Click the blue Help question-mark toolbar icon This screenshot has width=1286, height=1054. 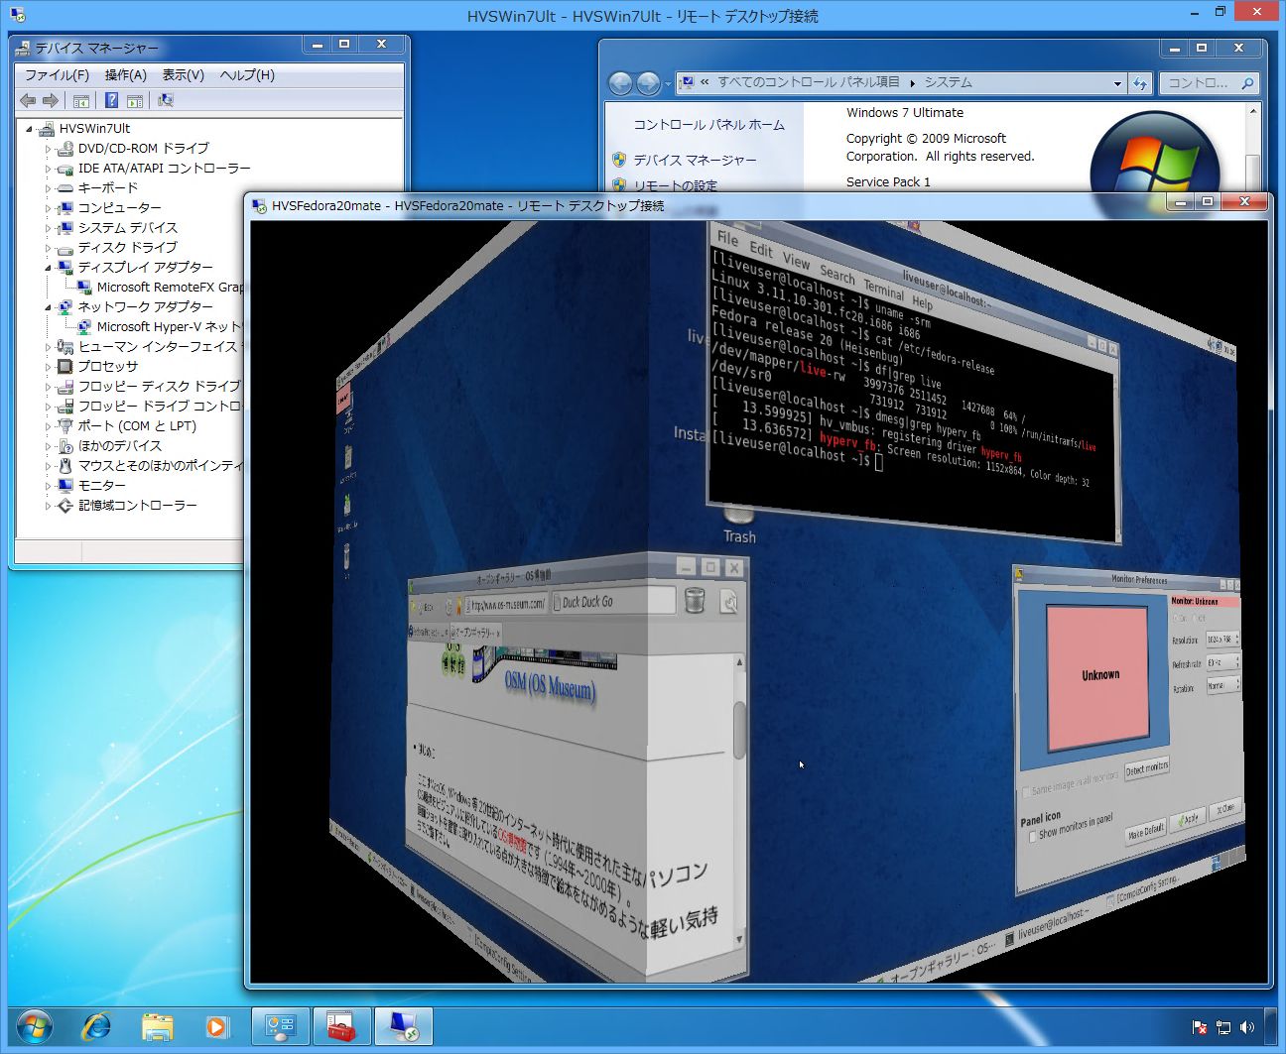click(x=111, y=100)
